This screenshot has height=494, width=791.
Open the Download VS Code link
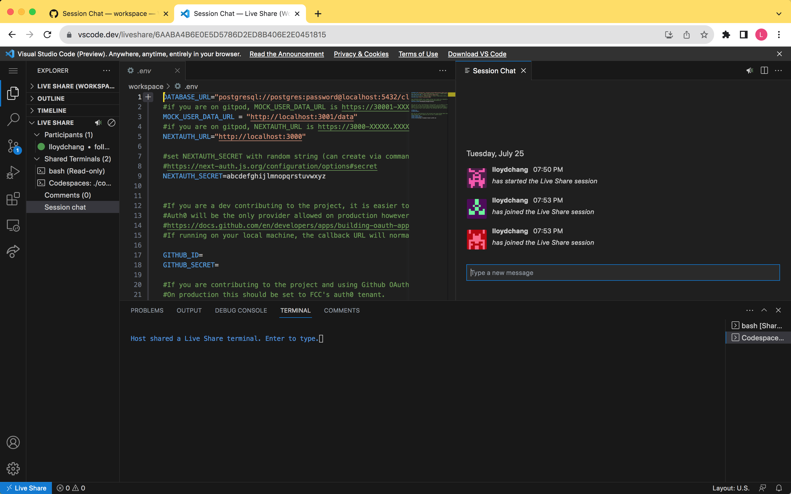(x=477, y=54)
